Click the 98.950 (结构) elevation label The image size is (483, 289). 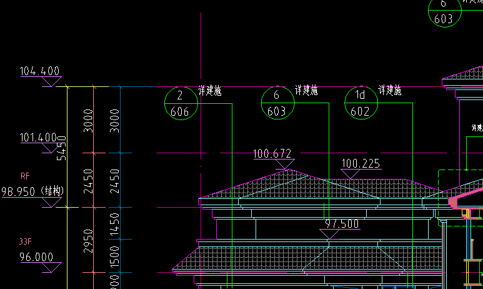tap(32, 191)
